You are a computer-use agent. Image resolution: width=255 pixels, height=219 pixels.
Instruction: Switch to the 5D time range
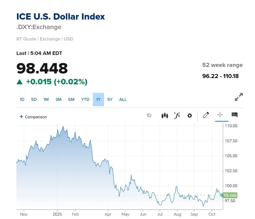pos(34,100)
